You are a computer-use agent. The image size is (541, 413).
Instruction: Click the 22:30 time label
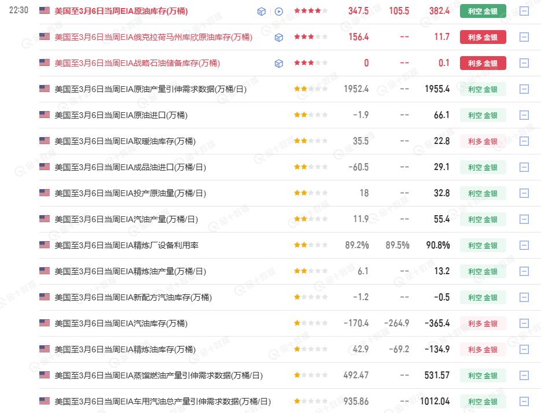(19, 11)
